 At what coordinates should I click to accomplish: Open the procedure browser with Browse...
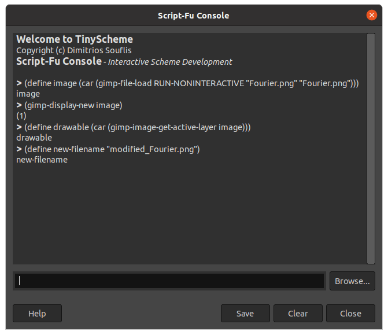tap(352, 281)
